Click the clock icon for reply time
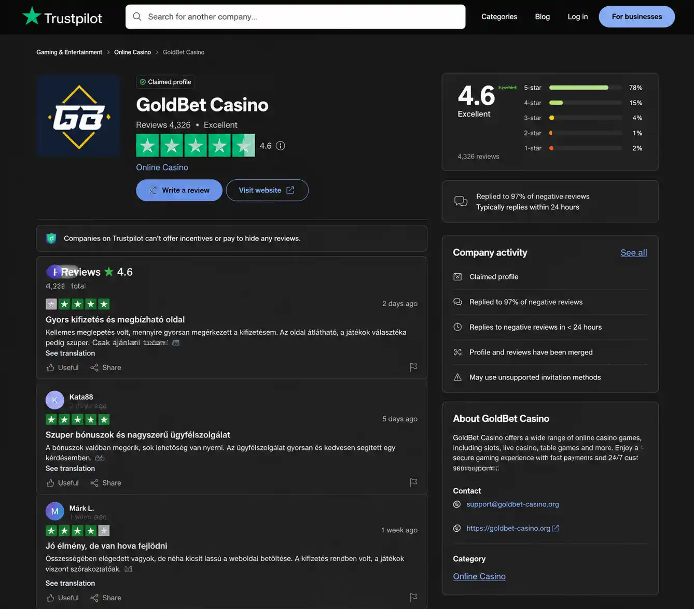This screenshot has height=609, width=694. pyautogui.click(x=457, y=327)
